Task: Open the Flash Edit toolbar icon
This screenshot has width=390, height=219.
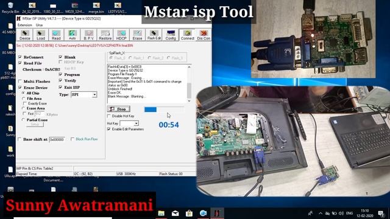Action: click(x=154, y=35)
